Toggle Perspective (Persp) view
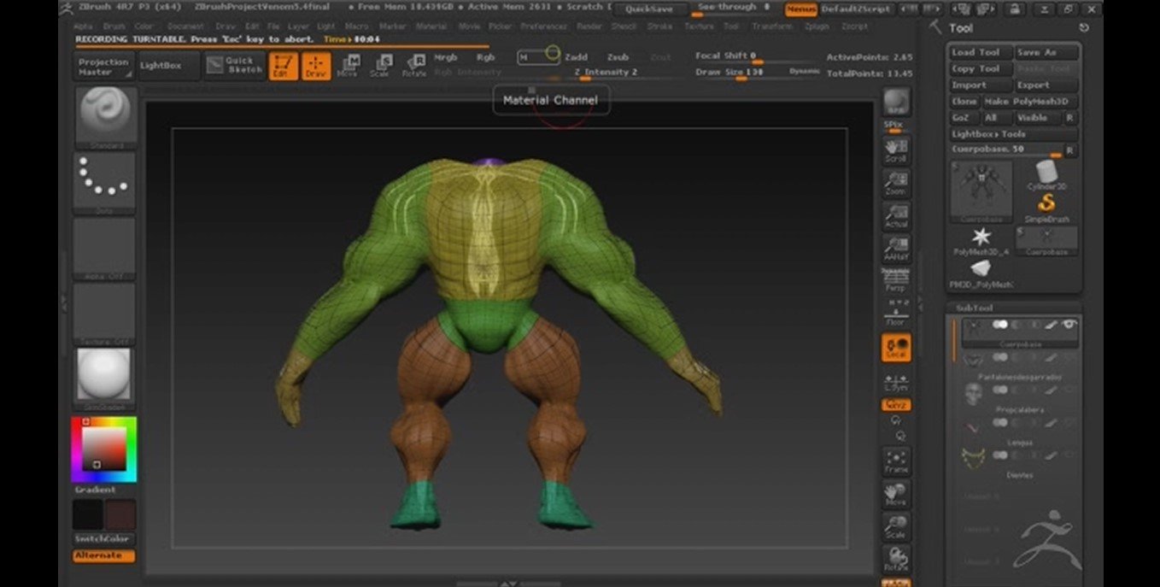Image resolution: width=1160 pixels, height=587 pixels. click(895, 279)
